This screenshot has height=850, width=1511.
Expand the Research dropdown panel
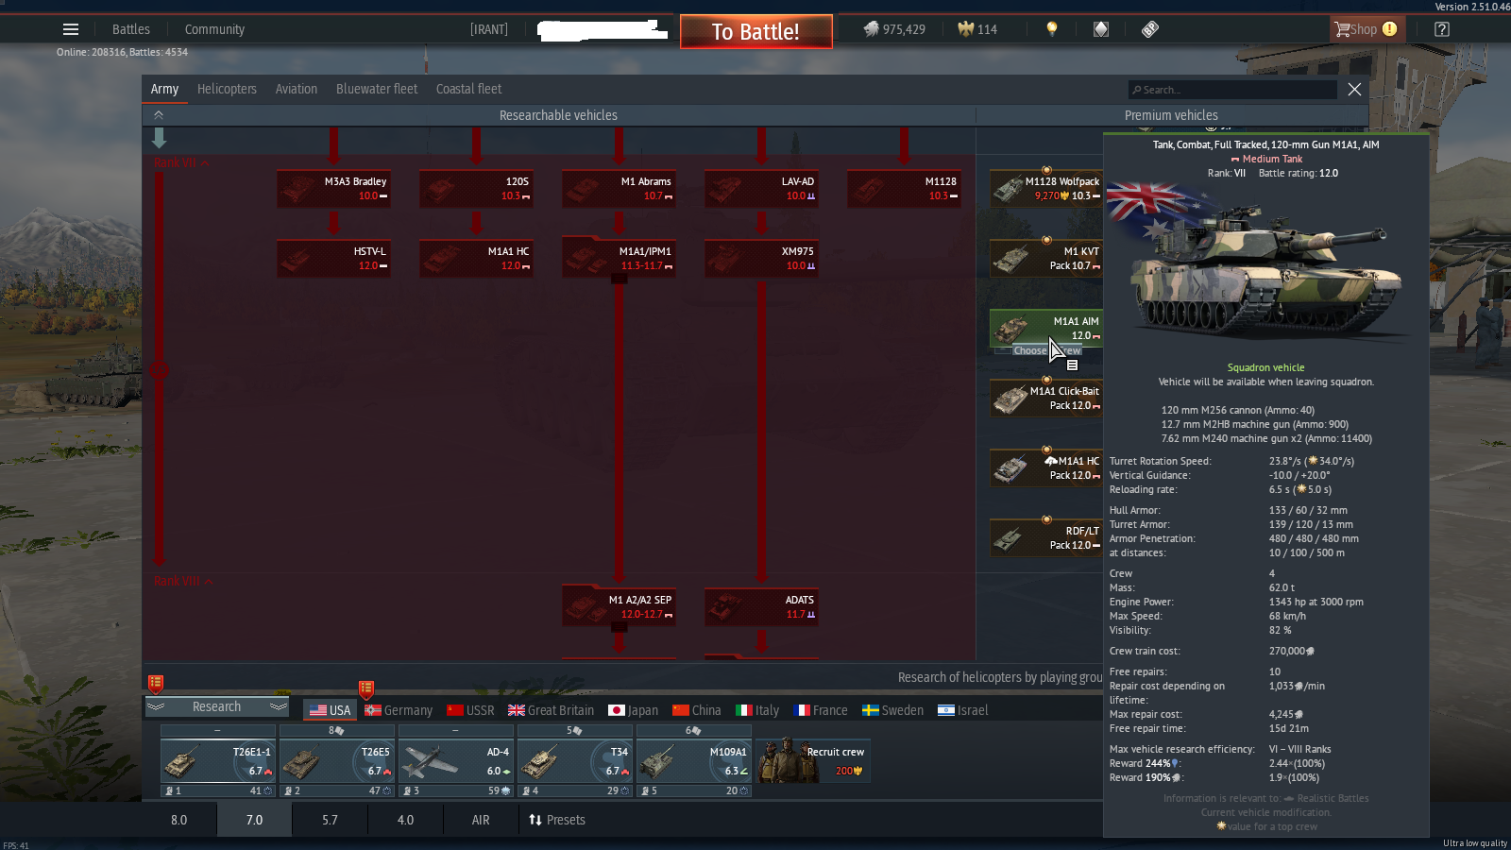tap(217, 706)
